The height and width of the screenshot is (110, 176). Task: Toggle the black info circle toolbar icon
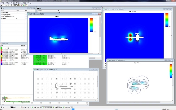pos(17,5)
